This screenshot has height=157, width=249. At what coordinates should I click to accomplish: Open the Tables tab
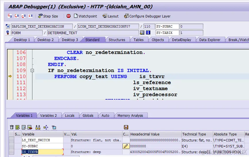point(139,40)
